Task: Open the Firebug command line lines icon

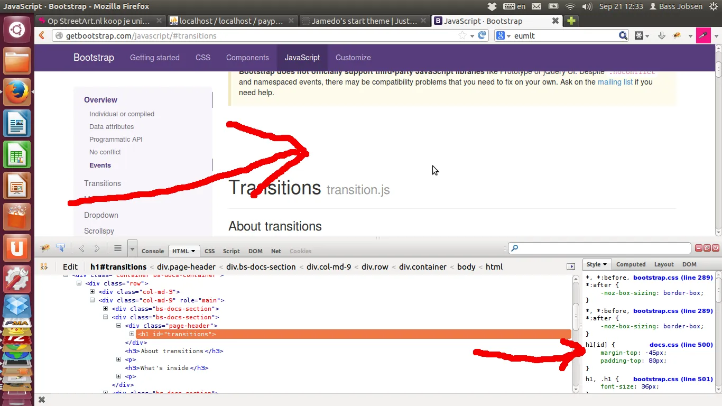Action: 118,248
